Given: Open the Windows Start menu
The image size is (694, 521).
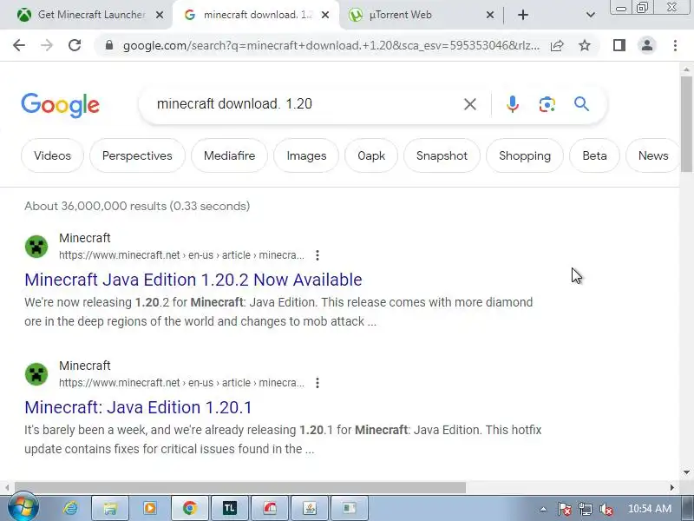Looking at the screenshot, I should tap(23, 507).
